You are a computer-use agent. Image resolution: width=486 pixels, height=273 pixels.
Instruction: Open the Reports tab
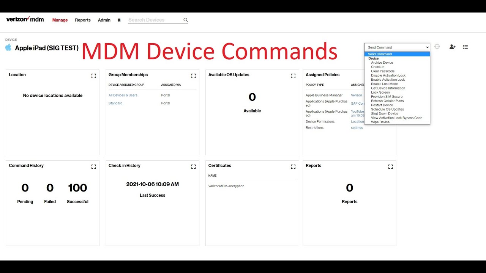click(83, 20)
